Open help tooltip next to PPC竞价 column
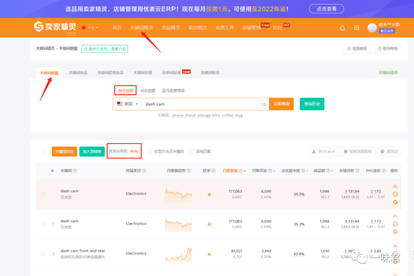Image resolution: width=414 pixels, height=276 pixels. [x=384, y=171]
